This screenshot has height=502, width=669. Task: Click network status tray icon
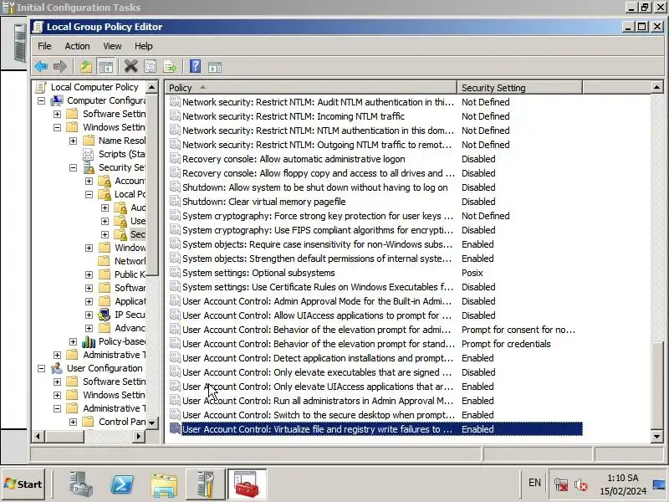point(560,484)
